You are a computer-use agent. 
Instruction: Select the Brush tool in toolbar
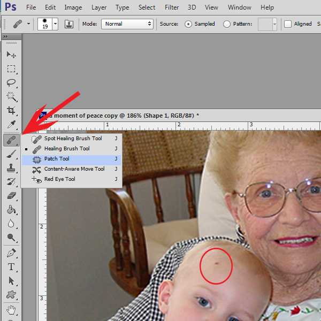point(11,154)
